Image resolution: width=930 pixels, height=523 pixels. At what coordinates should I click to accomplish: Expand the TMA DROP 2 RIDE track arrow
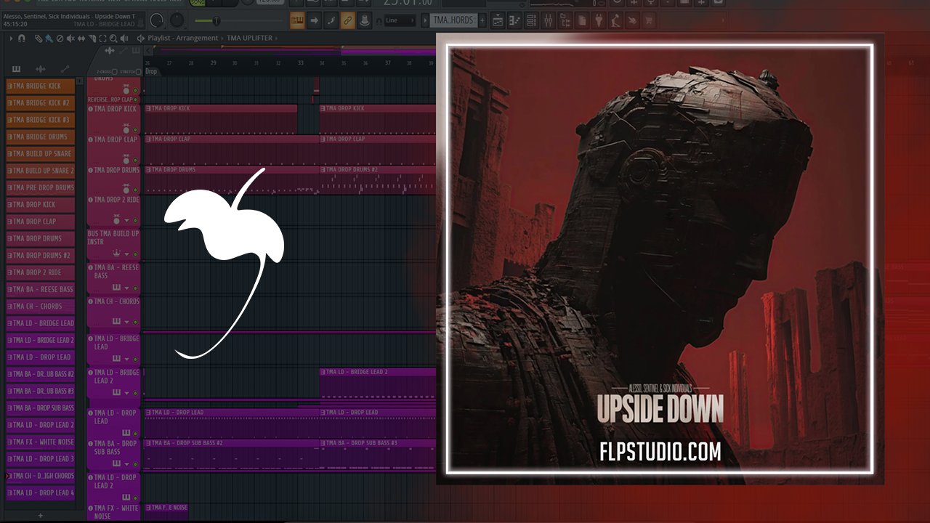tap(126, 219)
